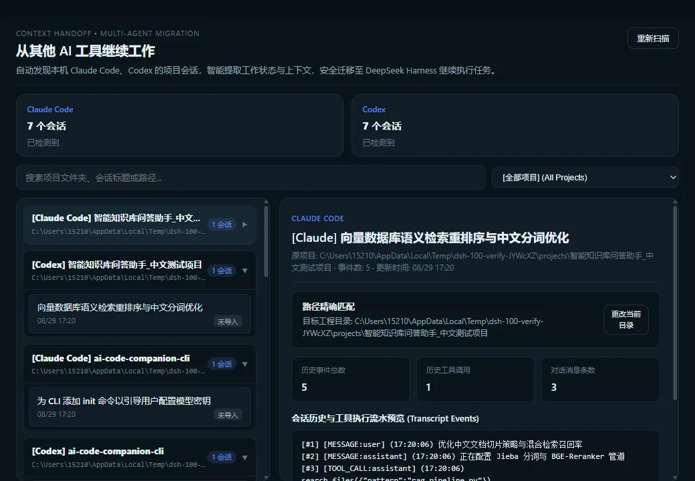695x481 pixels.
Task: Click the 目标工程目录 path text
Action: coord(423,327)
